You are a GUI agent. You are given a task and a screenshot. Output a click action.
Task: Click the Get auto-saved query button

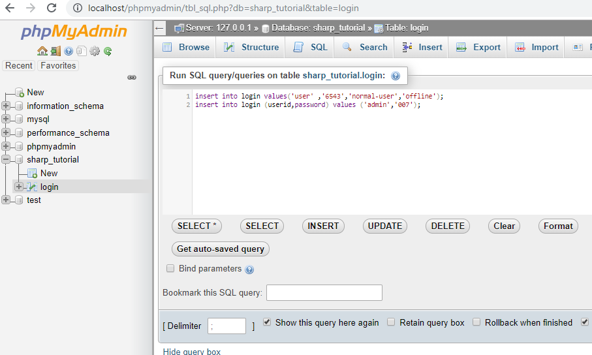click(x=221, y=249)
